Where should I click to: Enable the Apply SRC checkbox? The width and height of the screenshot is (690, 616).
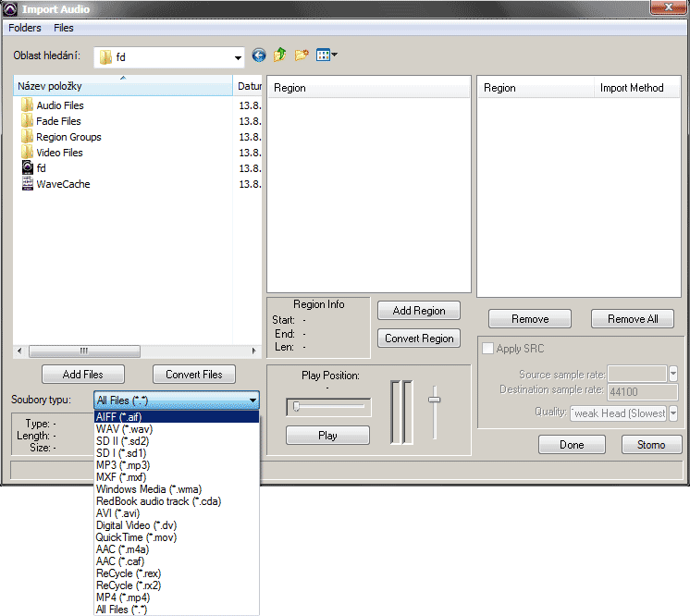(x=487, y=349)
